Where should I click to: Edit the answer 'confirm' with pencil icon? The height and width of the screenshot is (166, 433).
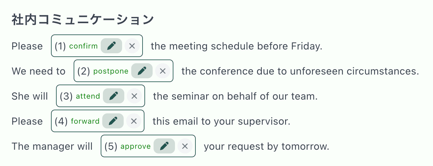click(111, 46)
